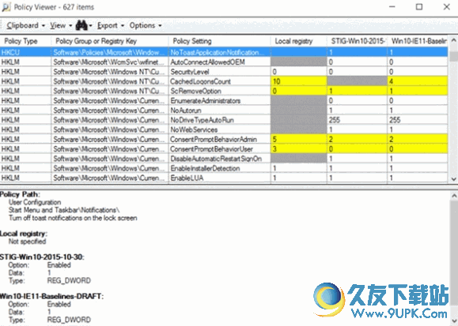The image size is (458, 326).
Task: Expand the Options dropdown arrow
Action: coord(160,26)
